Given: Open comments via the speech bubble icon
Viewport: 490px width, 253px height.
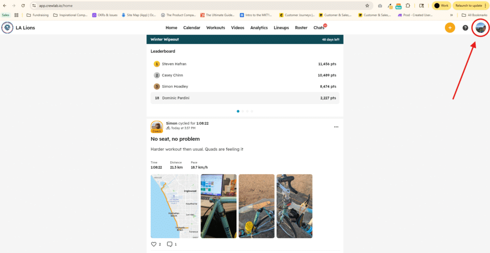Looking at the screenshot, I should (x=169, y=244).
